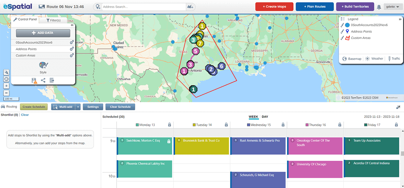Click the map zoom in plus button
The width and height of the screenshot is (404, 188).
click(6, 86)
